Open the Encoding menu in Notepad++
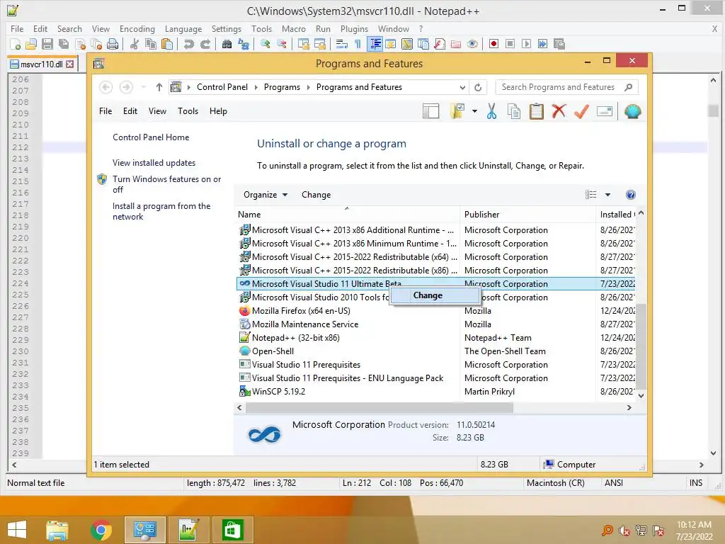The image size is (725, 544). click(x=137, y=28)
